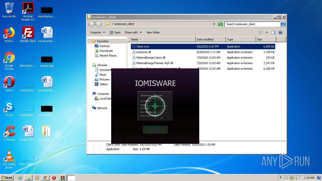
Task: Expand the address bar history dropdown
Action: pyautogui.click(x=214, y=24)
